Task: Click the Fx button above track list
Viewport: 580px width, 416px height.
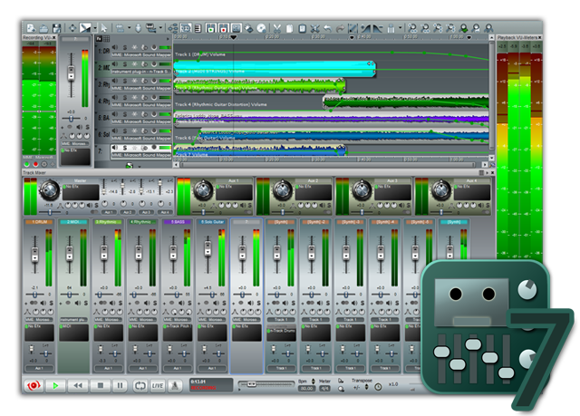Action: pos(99,38)
